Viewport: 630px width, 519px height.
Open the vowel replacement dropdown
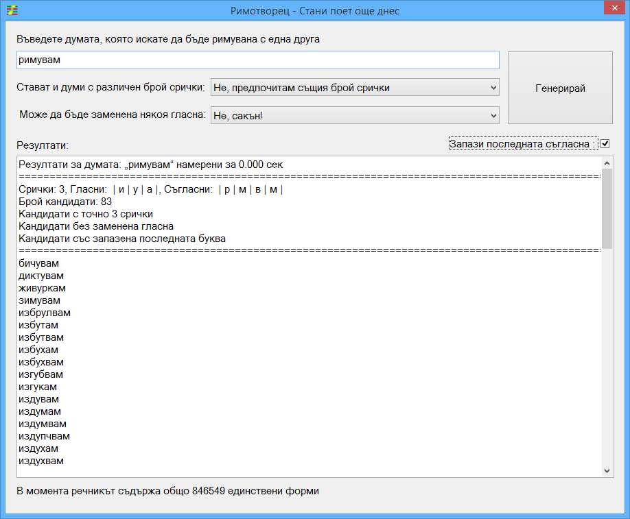355,116
